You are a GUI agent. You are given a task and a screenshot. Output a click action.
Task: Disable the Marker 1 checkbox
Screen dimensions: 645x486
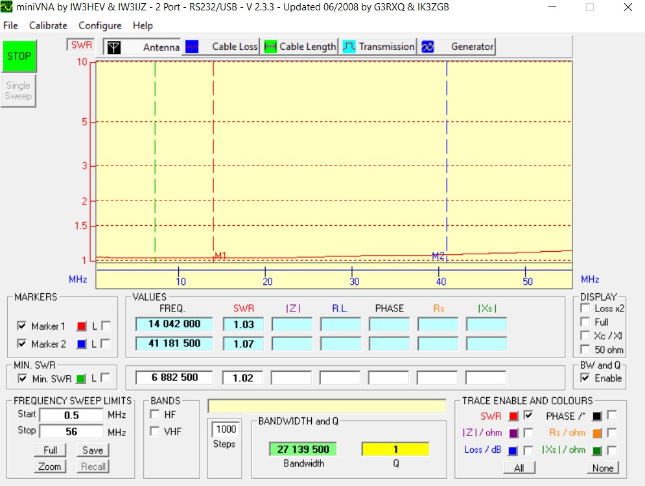tap(23, 326)
